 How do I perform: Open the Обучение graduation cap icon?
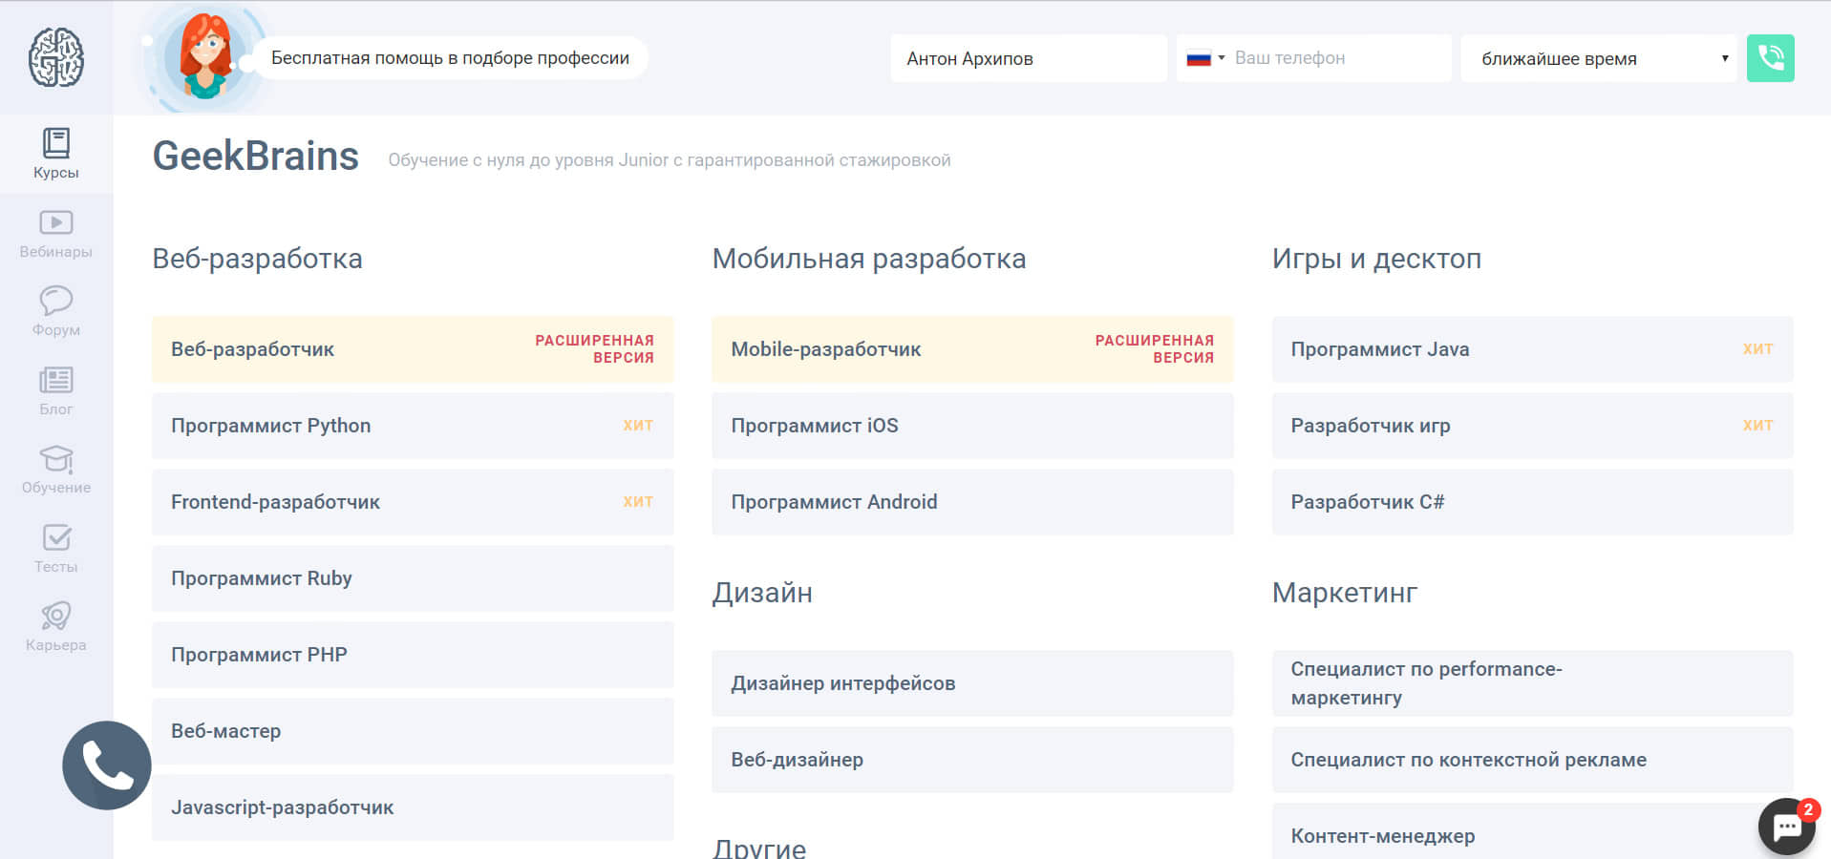(x=55, y=469)
